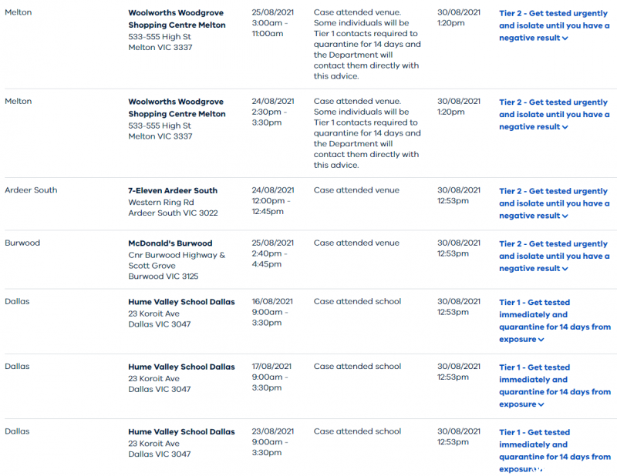Click the chevron after exposure in 17/08/2021 Dallas row
This screenshot has width=617, height=476.
coord(541,405)
